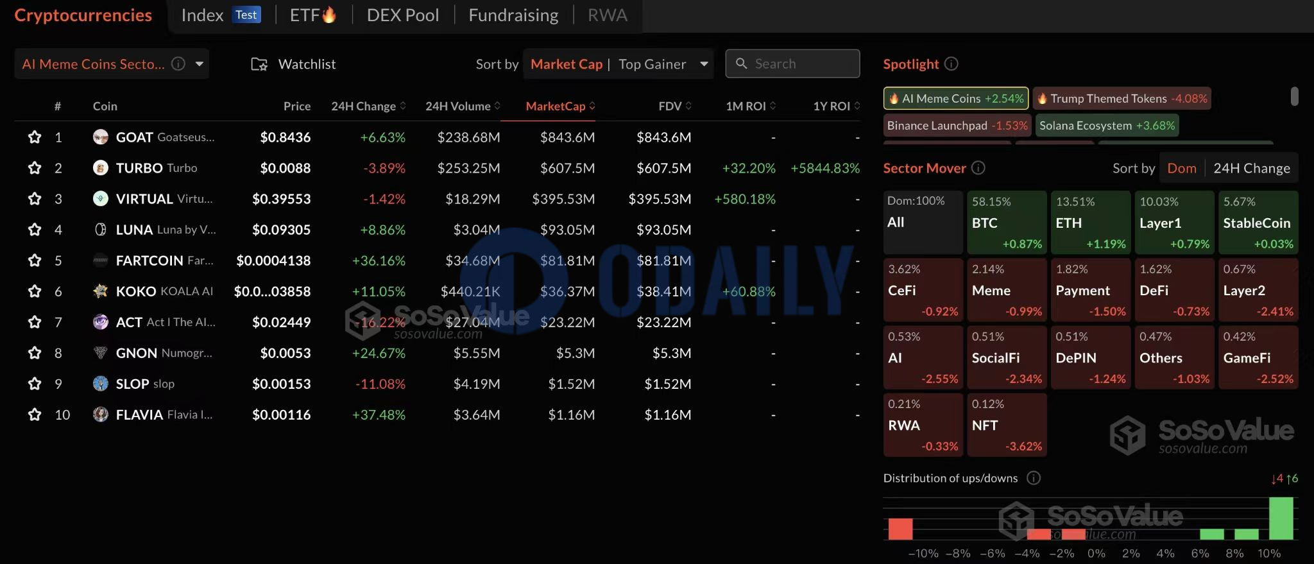This screenshot has width=1314, height=564.
Task: Star ACT to add to watchlist
Action: (35, 322)
